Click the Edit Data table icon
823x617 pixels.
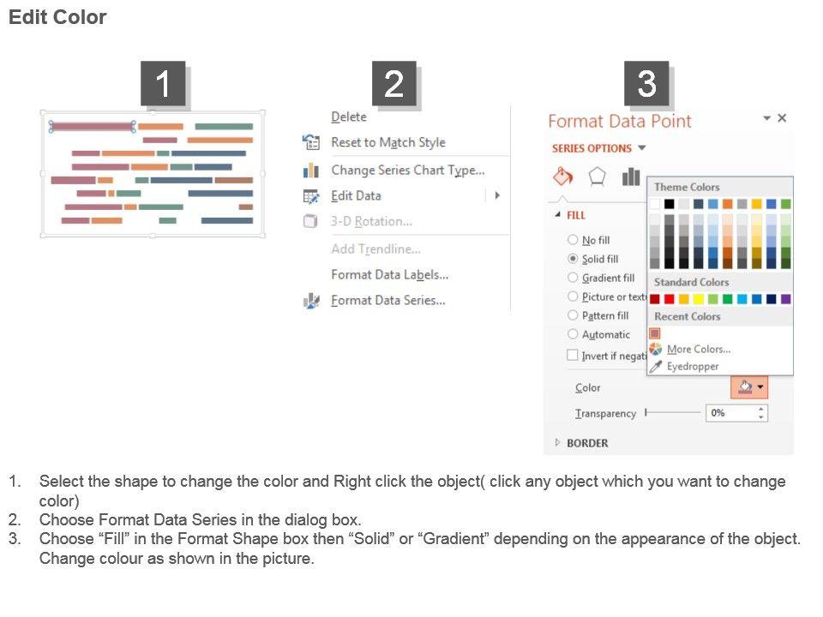(x=311, y=196)
